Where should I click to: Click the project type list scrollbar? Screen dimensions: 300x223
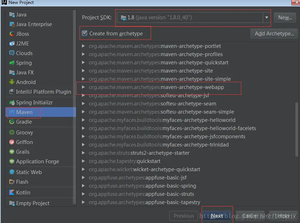[x=74, y=107]
